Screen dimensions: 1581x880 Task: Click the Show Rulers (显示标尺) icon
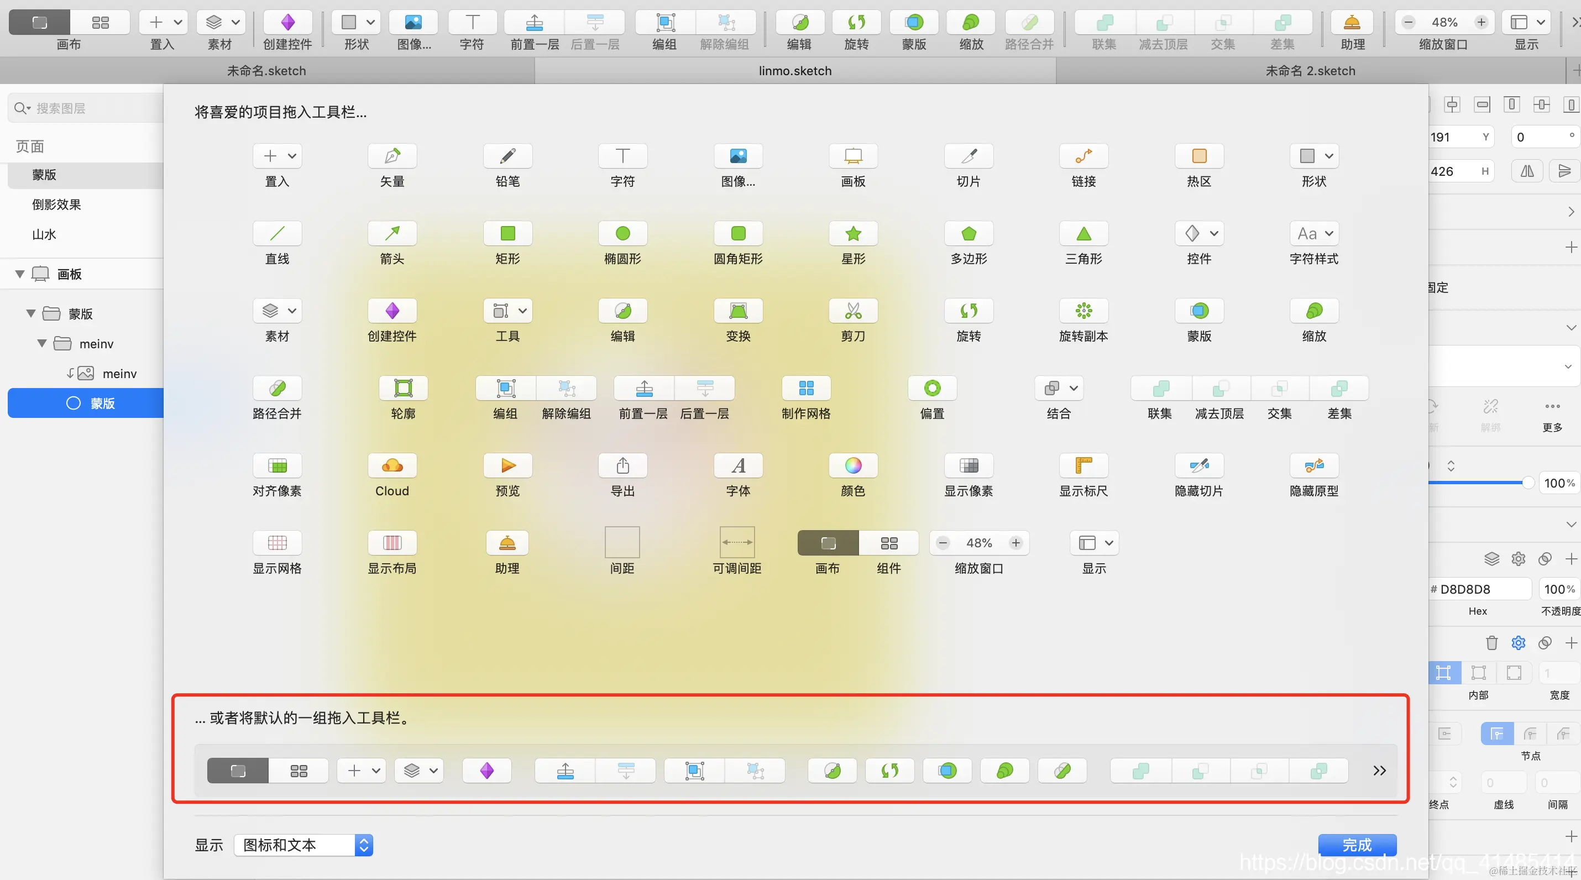pyautogui.click(x=1083, y=465)
